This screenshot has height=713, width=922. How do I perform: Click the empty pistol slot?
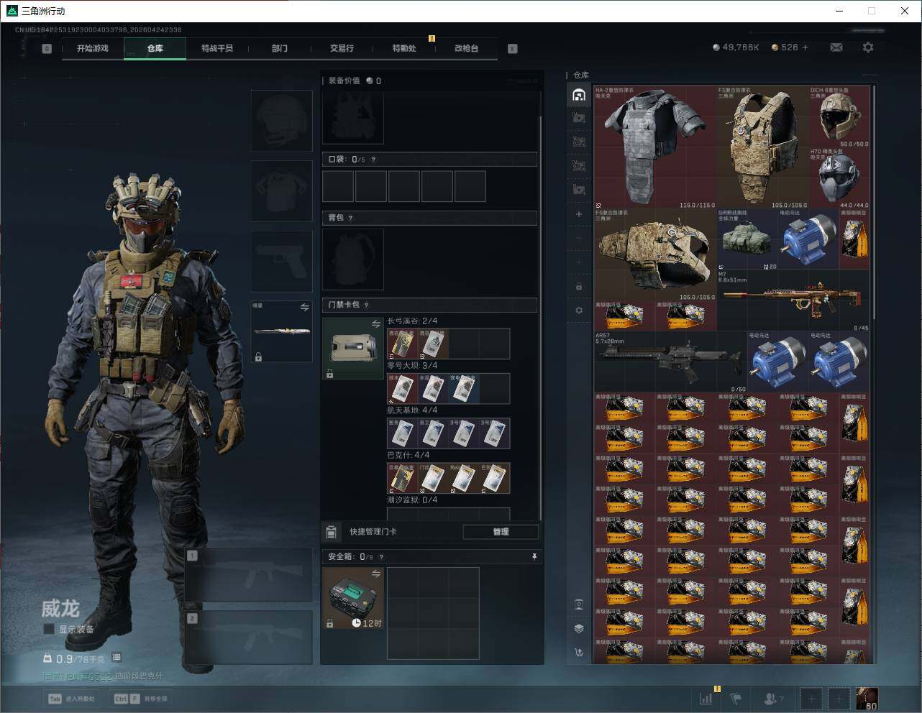(281, 261)
